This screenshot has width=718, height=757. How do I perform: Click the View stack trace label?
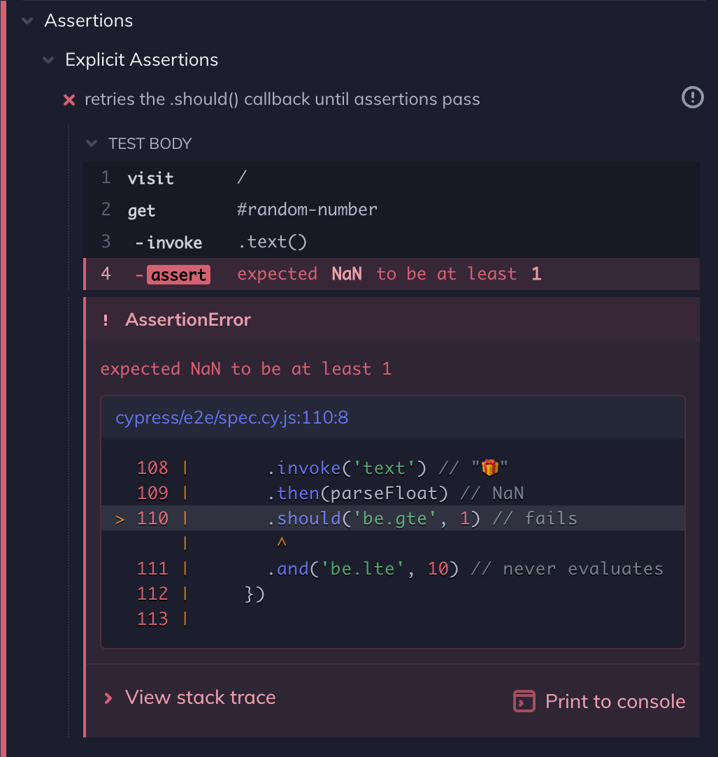point(201,698)
